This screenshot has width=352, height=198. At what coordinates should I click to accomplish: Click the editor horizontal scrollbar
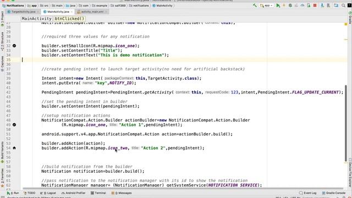tap(183, 188)
